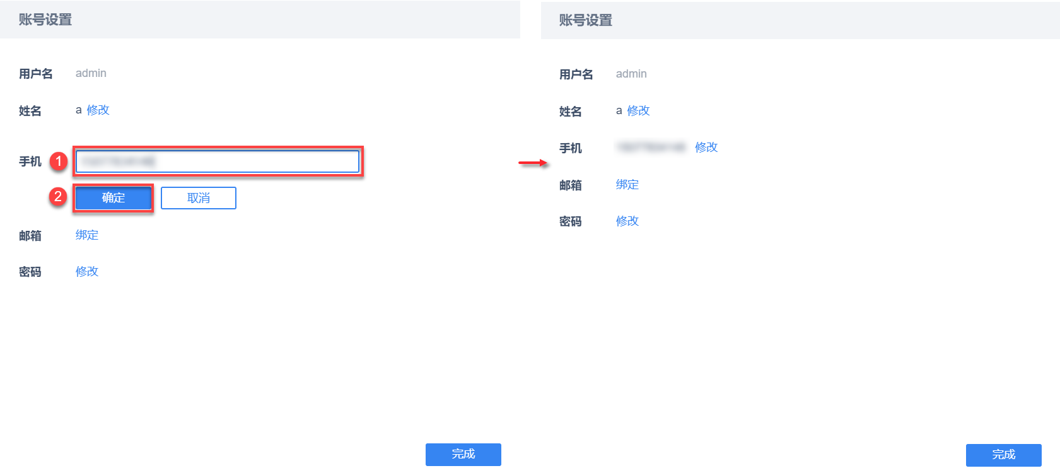Click 修改 next to 姓名 in left panel
This screenshot has width=1060, height=473.
(98, 110)
